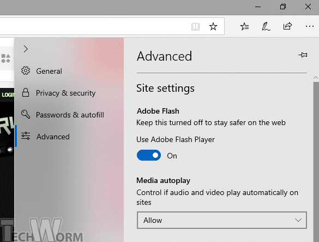This screenshot has height=242, width=319.
Task: Pin the settings pane open
Action: [303, 55]
